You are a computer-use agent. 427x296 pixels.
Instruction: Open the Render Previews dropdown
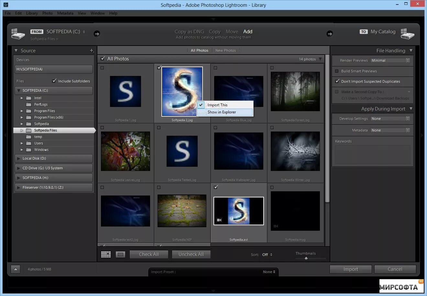click(390, 60)
